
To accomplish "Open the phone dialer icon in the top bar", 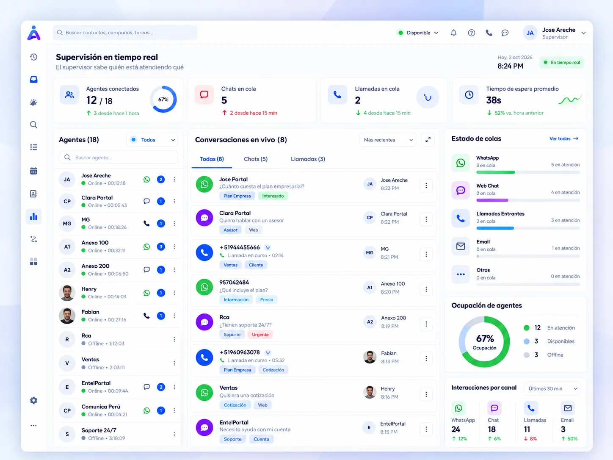I will (x=489, y=33).
